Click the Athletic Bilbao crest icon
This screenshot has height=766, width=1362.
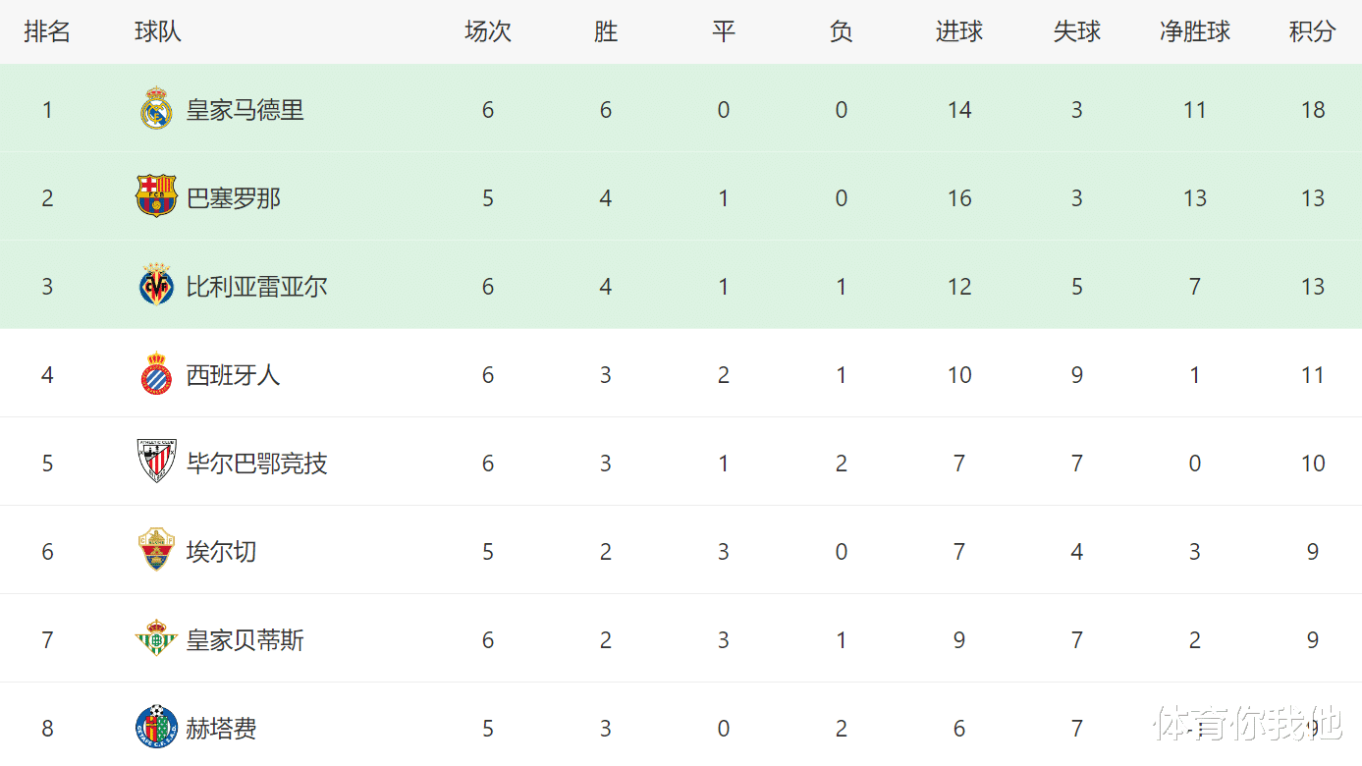pyautogui.click(x=156, y=462)
